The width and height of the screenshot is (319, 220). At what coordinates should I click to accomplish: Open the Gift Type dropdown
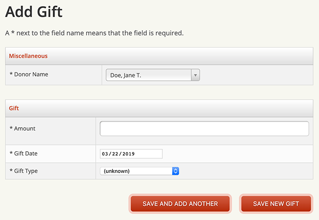[x=139, y=171]
